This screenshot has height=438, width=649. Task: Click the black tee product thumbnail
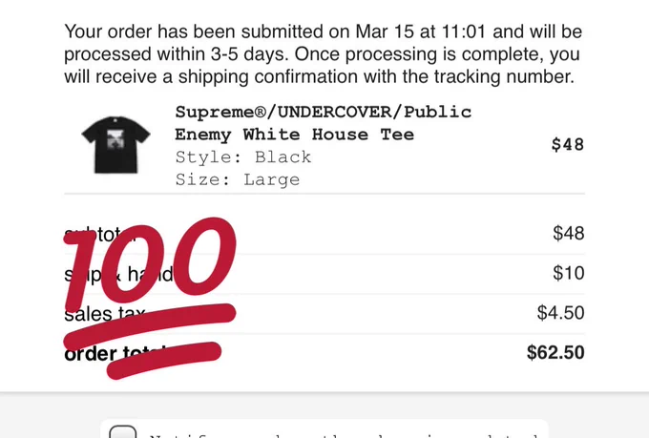pos(115,145)
